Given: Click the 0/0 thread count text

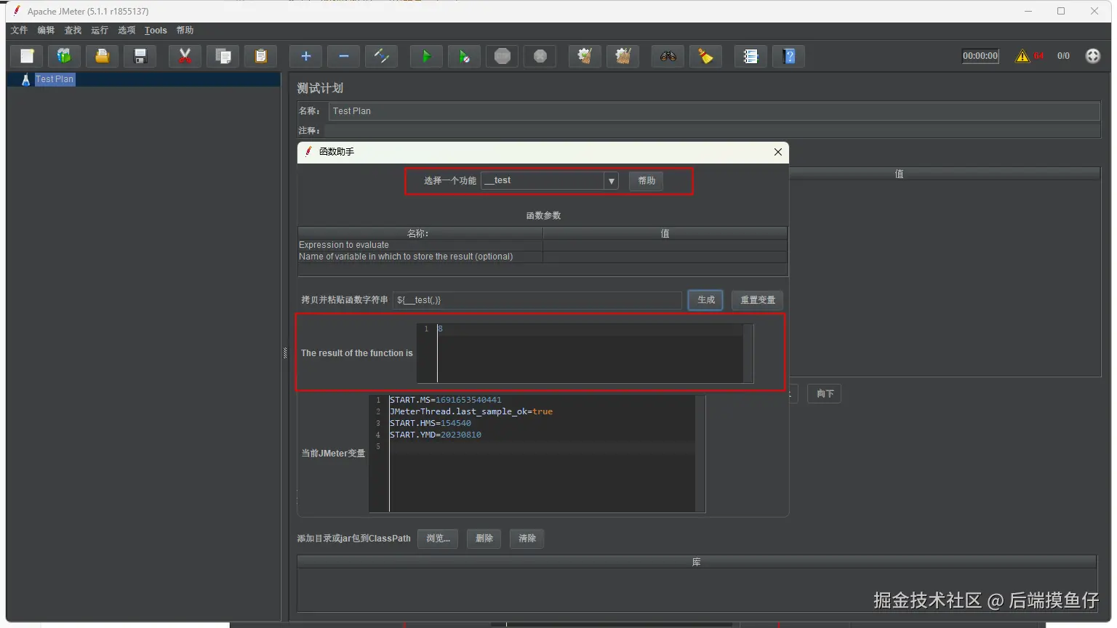Looking at the screenshot, I should 1063,56.
